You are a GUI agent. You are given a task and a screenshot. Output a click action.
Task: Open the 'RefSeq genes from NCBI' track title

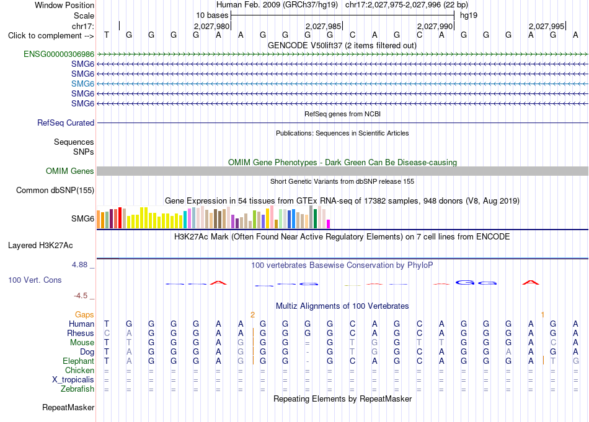342,114
